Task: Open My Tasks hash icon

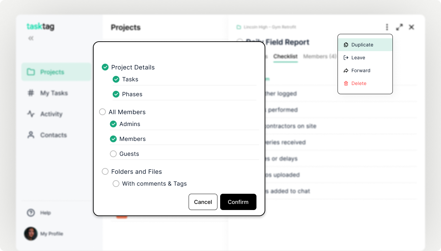Action: 31,93
